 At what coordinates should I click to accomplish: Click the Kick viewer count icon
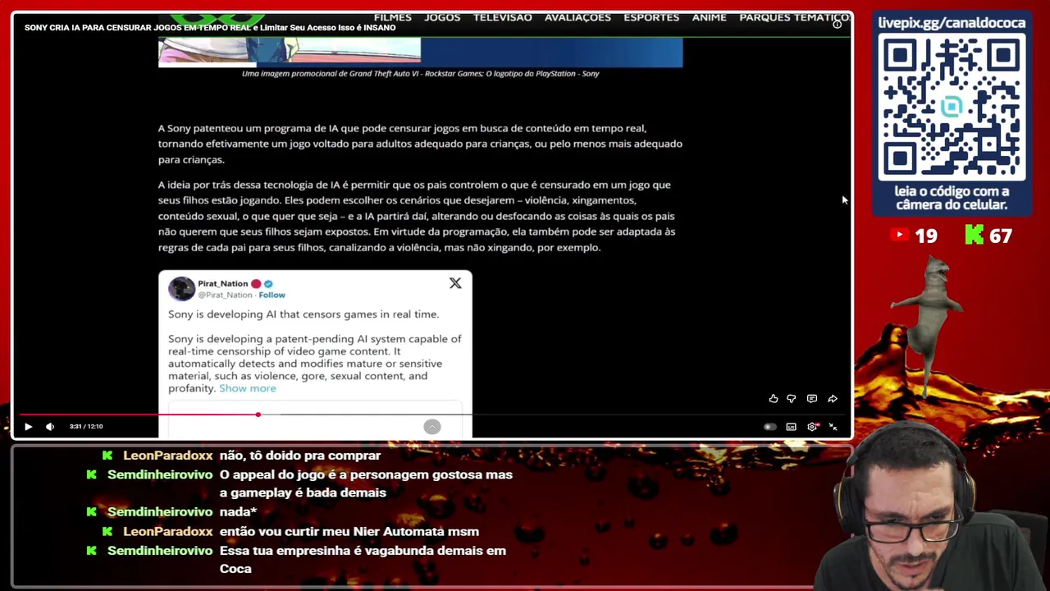pos(974,236)
